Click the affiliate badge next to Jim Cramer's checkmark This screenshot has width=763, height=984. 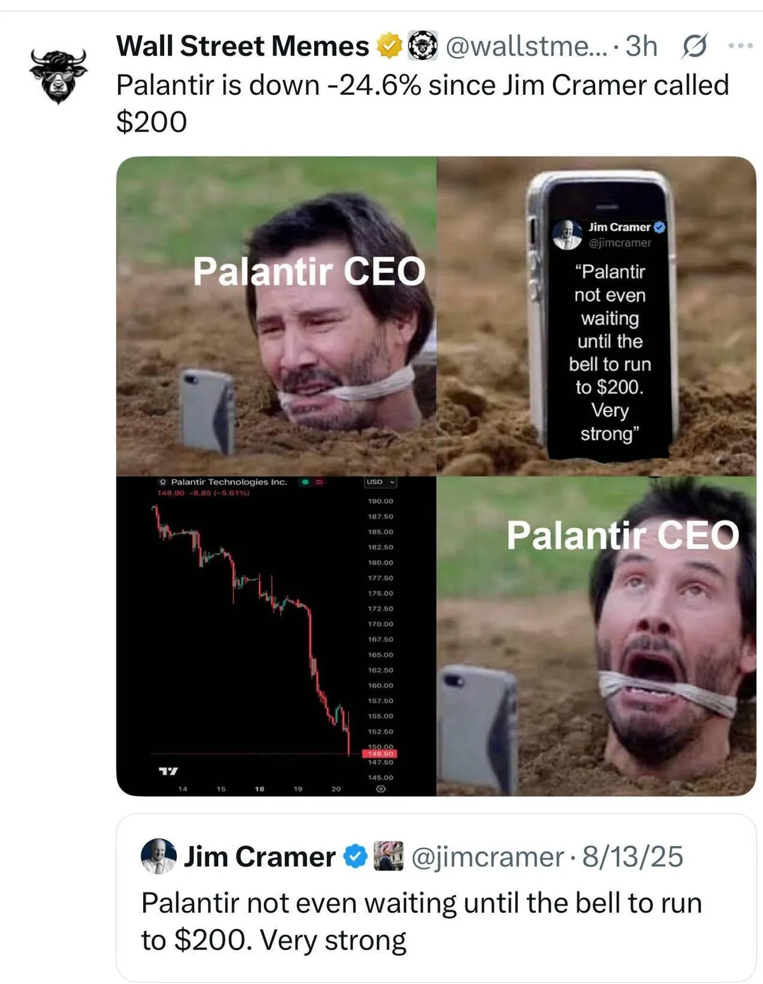click(388, 856)
